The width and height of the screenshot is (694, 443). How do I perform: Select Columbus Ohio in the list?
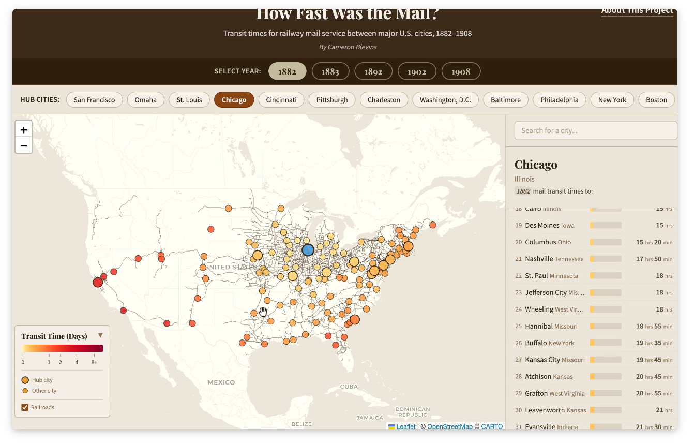[x=592, y=242]
